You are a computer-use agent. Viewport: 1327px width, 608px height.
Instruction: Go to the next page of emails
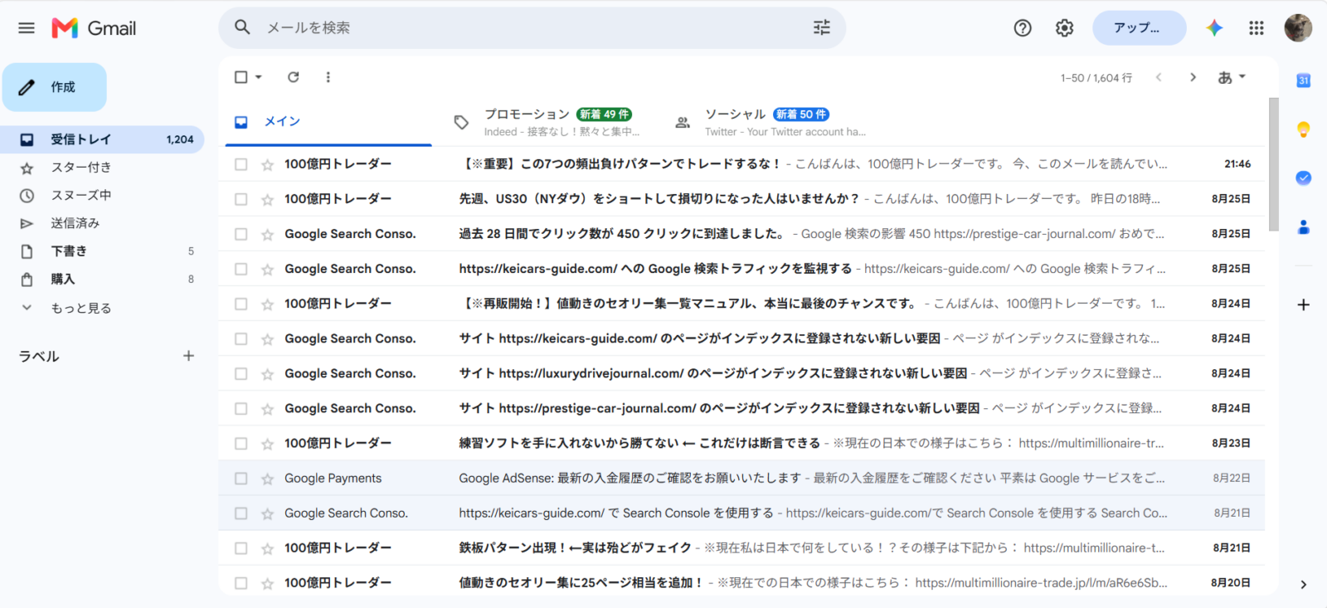pos(1193,77)
